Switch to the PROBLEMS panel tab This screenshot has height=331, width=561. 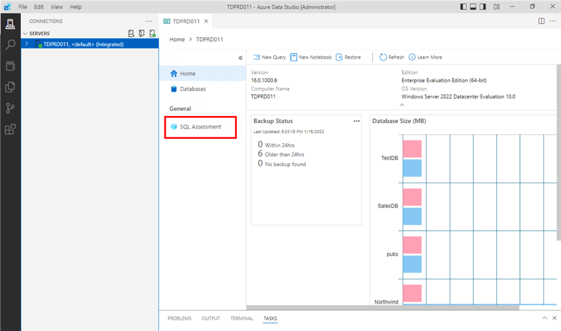tap(180, 318)
